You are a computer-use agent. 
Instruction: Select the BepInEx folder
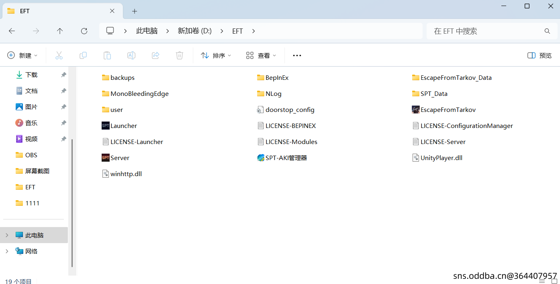(273, 77)
